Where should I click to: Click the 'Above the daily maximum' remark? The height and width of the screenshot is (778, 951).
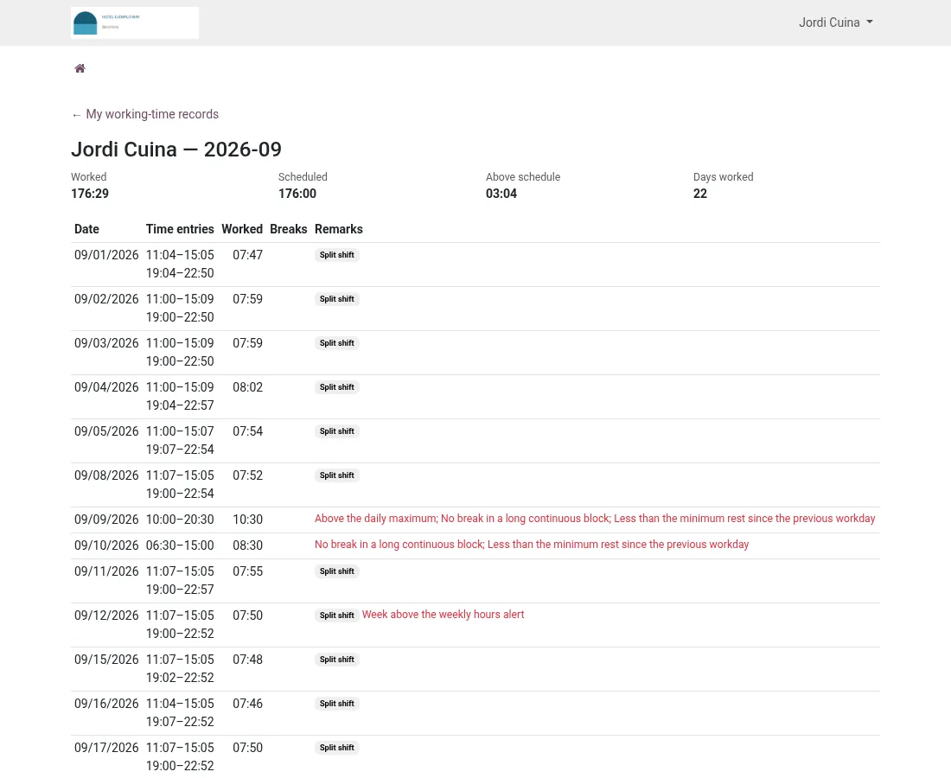coord(375,519)
